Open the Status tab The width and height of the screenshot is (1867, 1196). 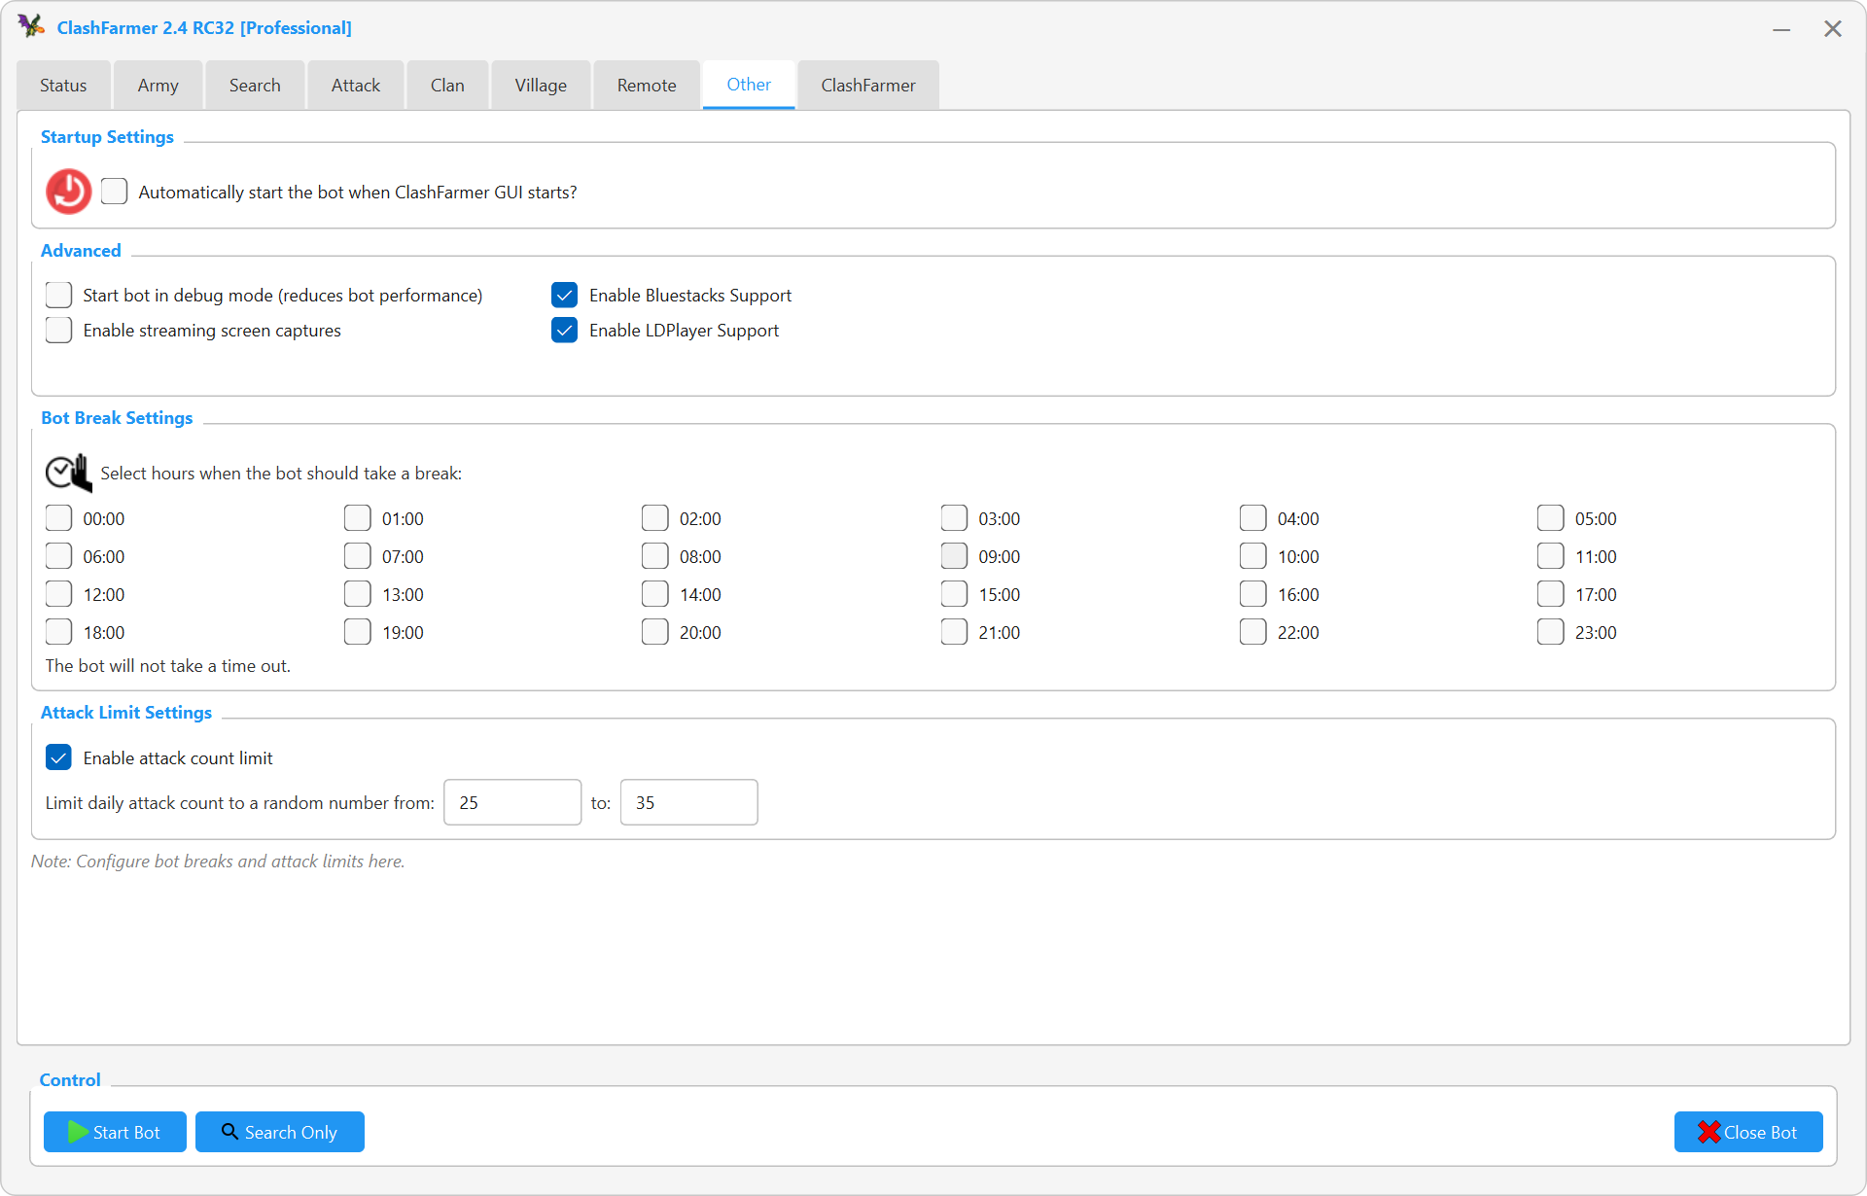[x=63, y=86]
